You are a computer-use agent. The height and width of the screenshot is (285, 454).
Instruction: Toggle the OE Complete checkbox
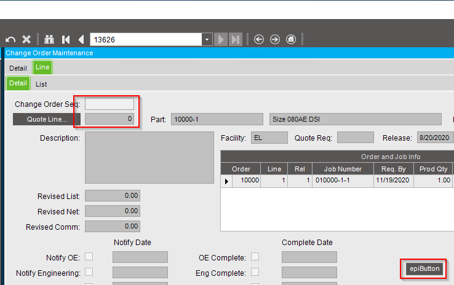click(x=255, y=256)
